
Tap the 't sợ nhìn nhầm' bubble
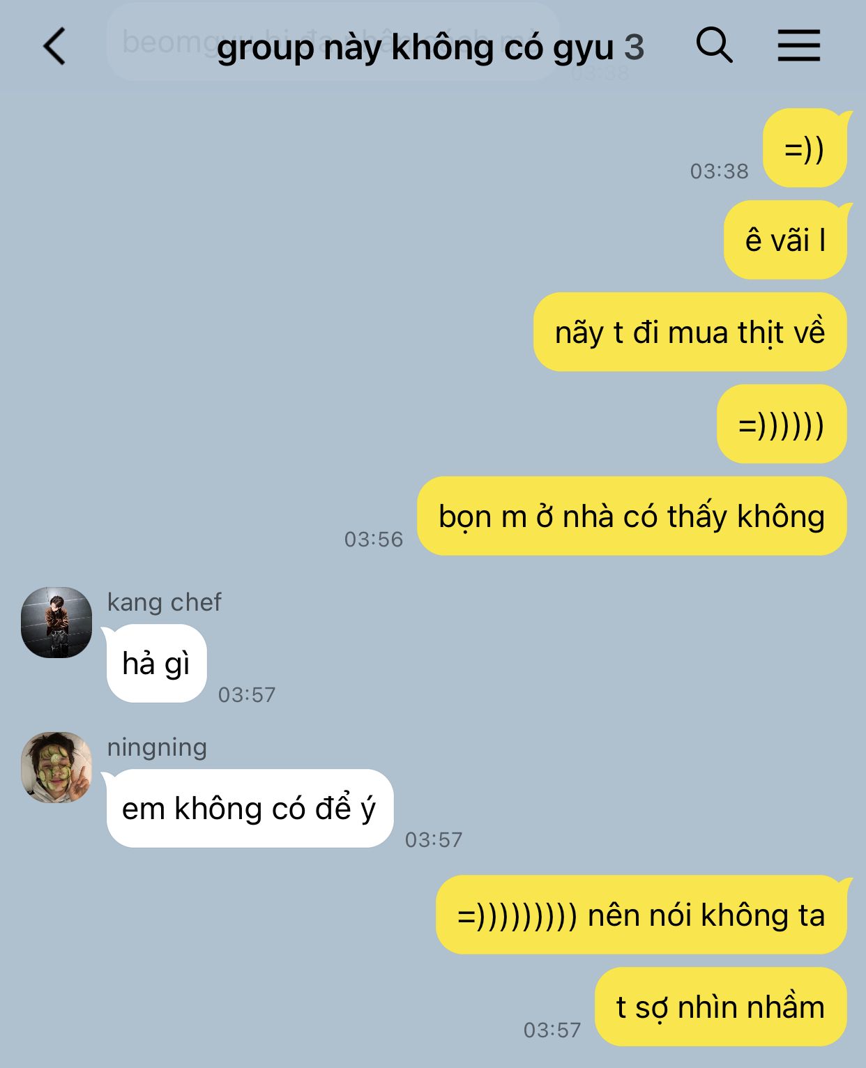(721, 1007)
